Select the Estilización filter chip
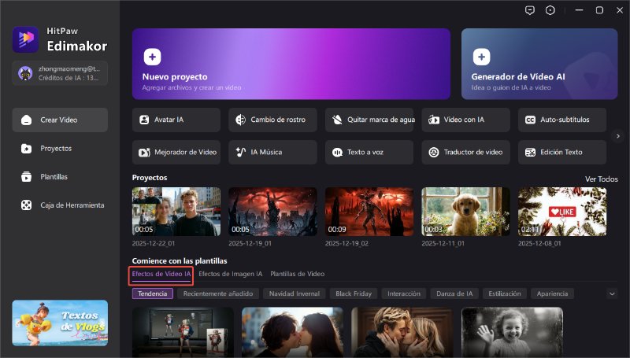 coord(505,293)
